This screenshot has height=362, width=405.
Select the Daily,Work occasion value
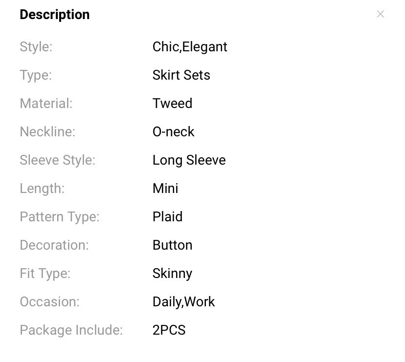(183, 302)
